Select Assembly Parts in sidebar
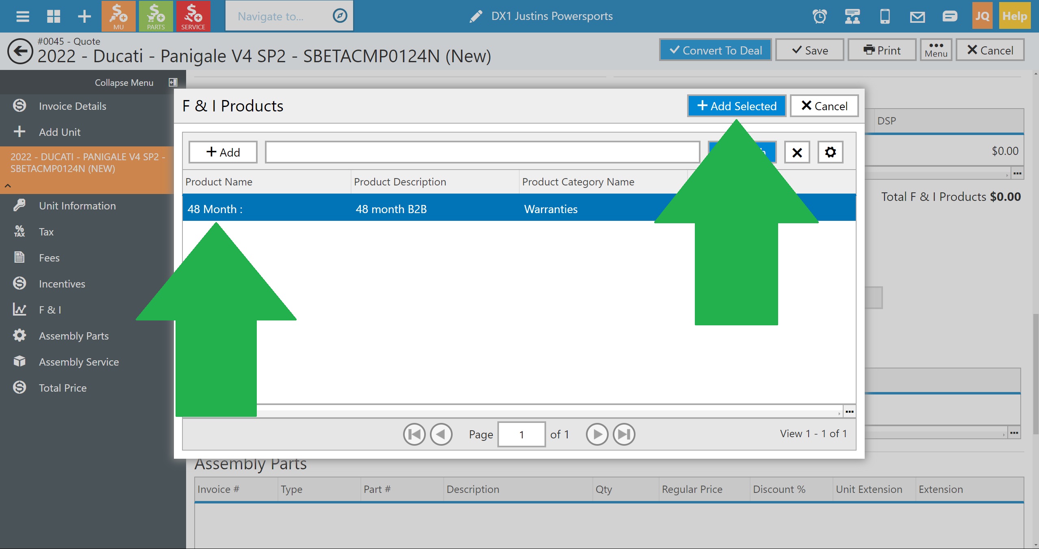 pyautogui.click(x=74, y=336)
